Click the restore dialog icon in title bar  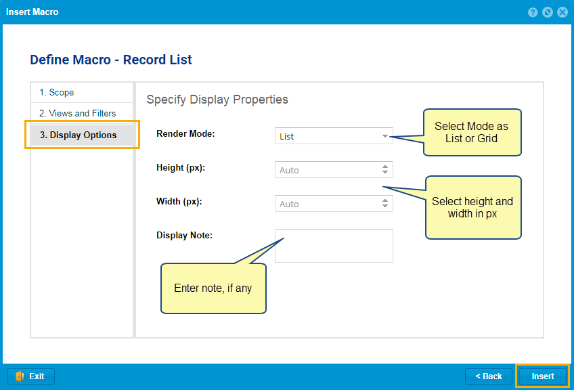548,12
